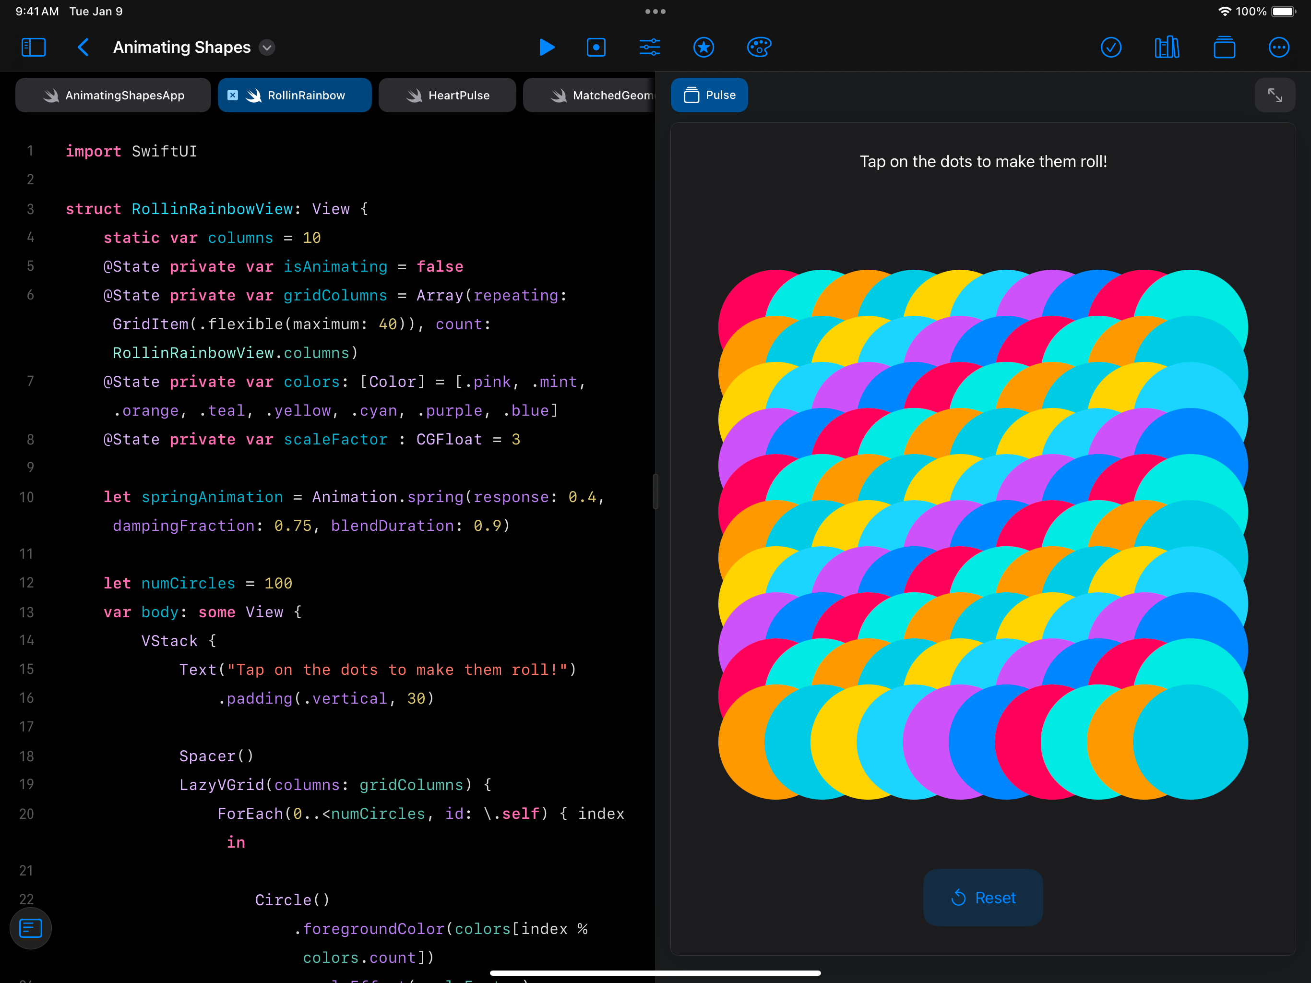Open the Animating Shapes title dropdown
This screenshot has height=983, width=1311.
[x=267, y=48]
